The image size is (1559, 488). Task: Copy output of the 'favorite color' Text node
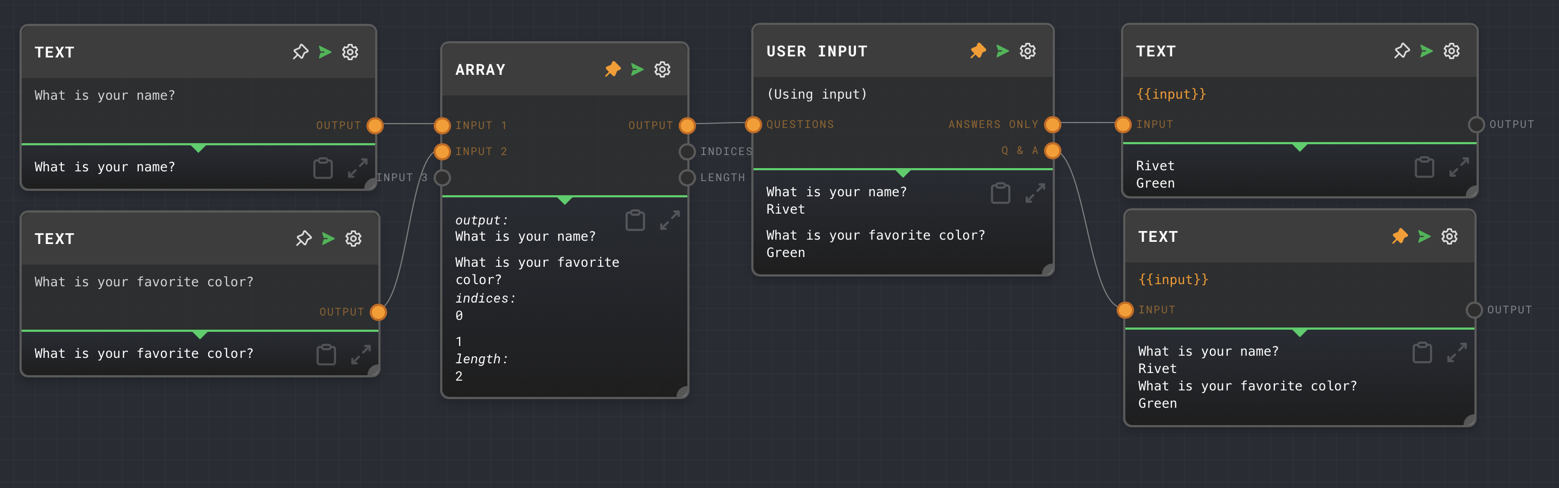326,354
